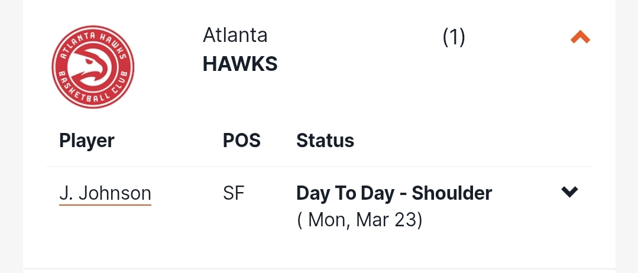Collapse the Atlanta Hawks injury section
638x273 pixels.
(580, 37)
